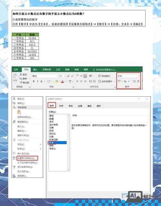Viewport: 161px width, 206px height.
Task: Click the Decrease Decimal icon
Action: pos(138,81)
